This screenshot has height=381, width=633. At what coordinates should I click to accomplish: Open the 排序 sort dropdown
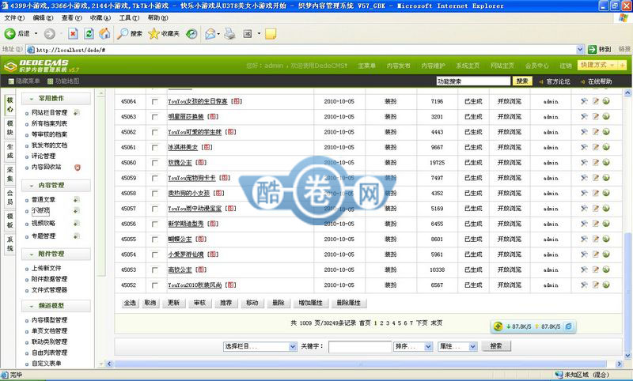click(413, 346)
